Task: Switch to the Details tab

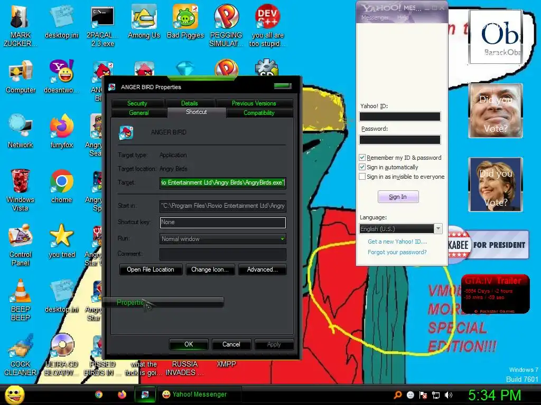Action: 190,103
